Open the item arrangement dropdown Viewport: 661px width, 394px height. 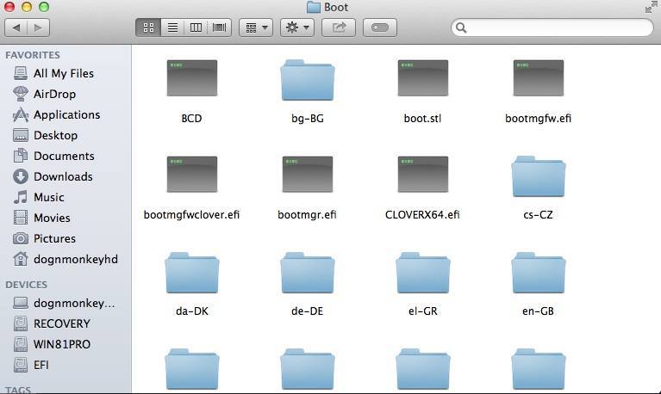point(256,28)
